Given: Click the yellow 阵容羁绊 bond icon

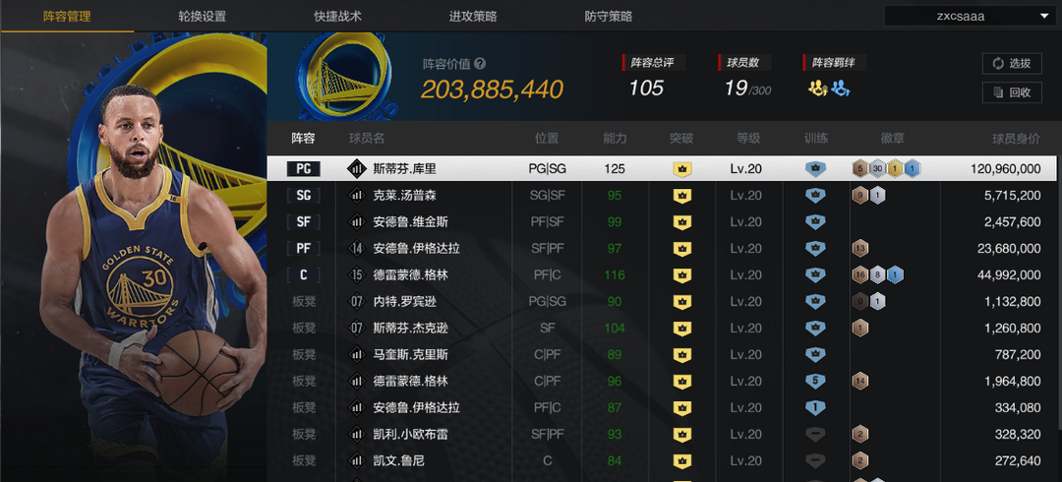Looking at the screenshot, I should pos(817,89).
